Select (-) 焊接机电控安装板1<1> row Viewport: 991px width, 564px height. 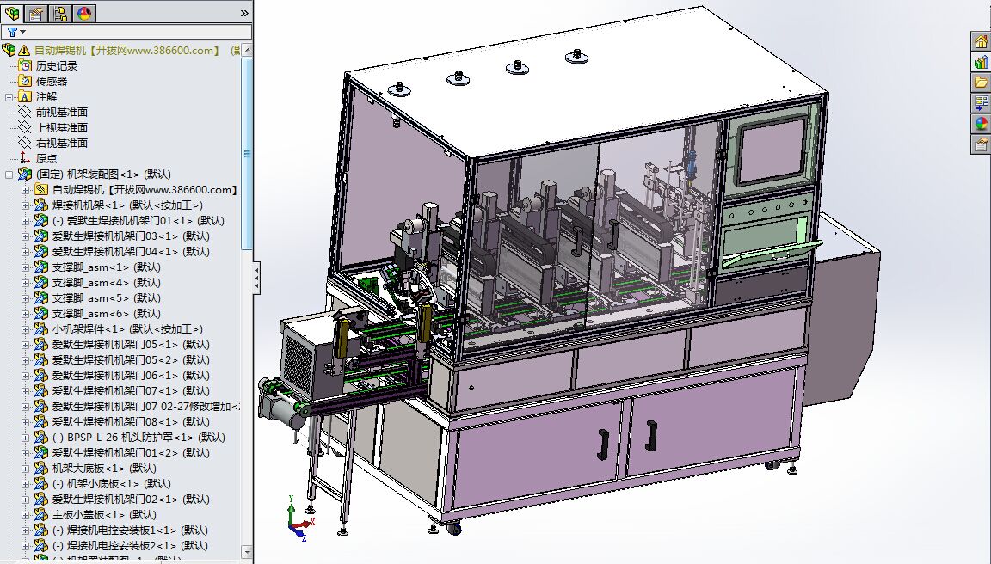pos(130,530)
